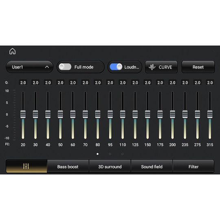Select the 110 Hz slider knob
220x220 pixels.
tap(123, 114)
